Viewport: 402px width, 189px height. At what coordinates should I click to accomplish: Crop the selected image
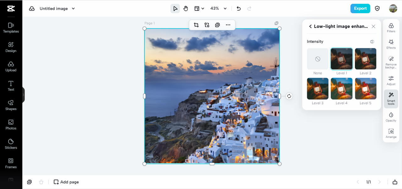[196, 25]
